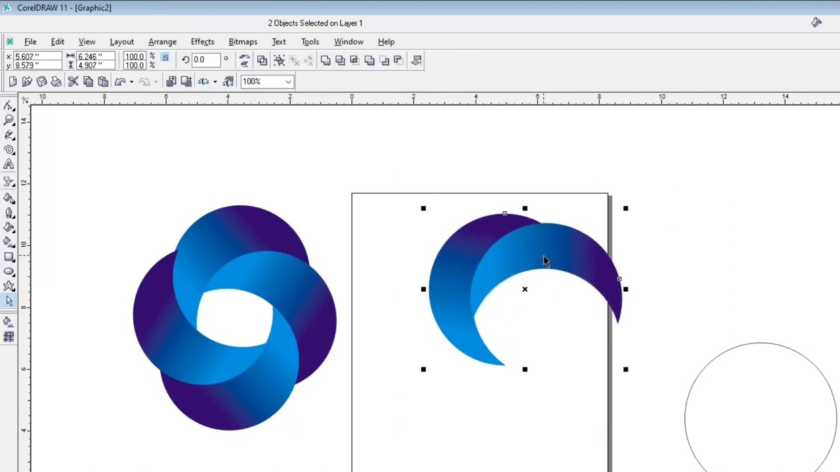Select the Spiral tool
This screenshot has height=472, width=840.
tap(9, 150)
